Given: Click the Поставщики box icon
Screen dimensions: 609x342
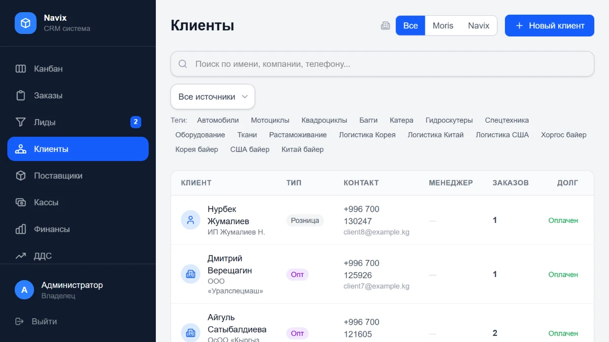Looking at the screenshot, I should (x=21, y=176).
